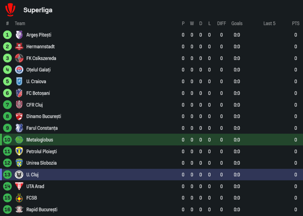Click the FK Csíkszereda club crest
Image resolution: width=303 pixels, height=216 pixels.
click(19, 58)
